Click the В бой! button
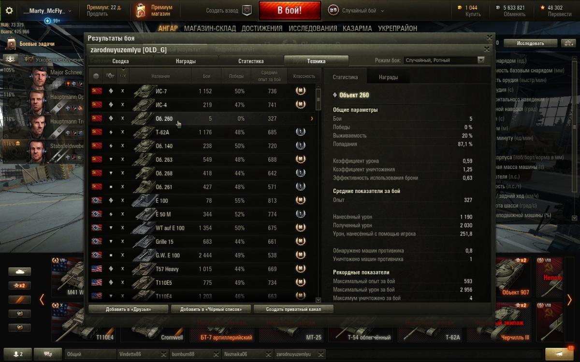 [290, 10]
